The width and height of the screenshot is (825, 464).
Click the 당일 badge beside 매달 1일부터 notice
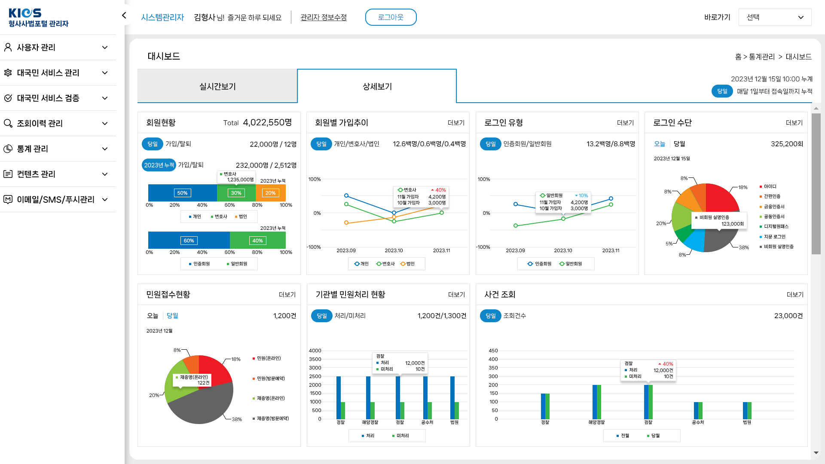(x=722, y=91)
